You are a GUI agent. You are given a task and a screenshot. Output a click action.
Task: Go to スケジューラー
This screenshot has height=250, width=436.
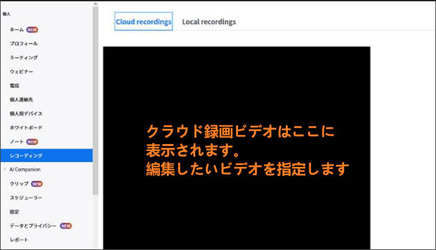tap(26, 197)
